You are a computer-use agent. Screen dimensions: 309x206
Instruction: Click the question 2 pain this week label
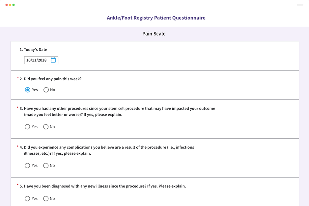(50, 79)
